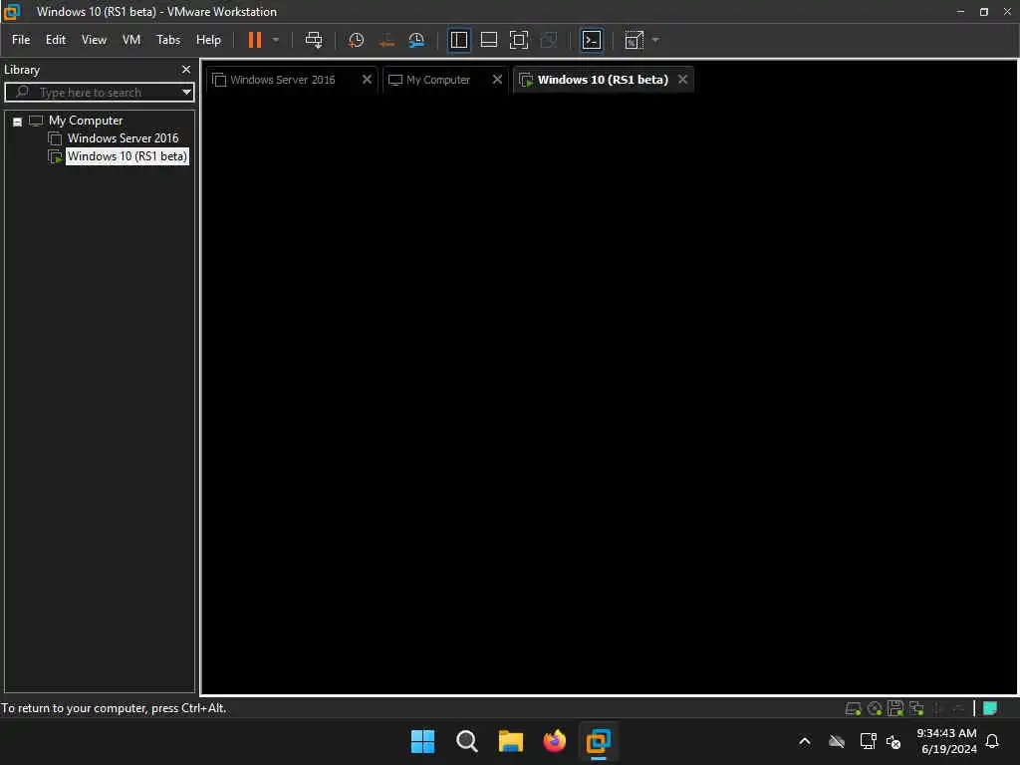Select My Computer in the library tree
The image size is (1020, 765).
click(86, 121)
